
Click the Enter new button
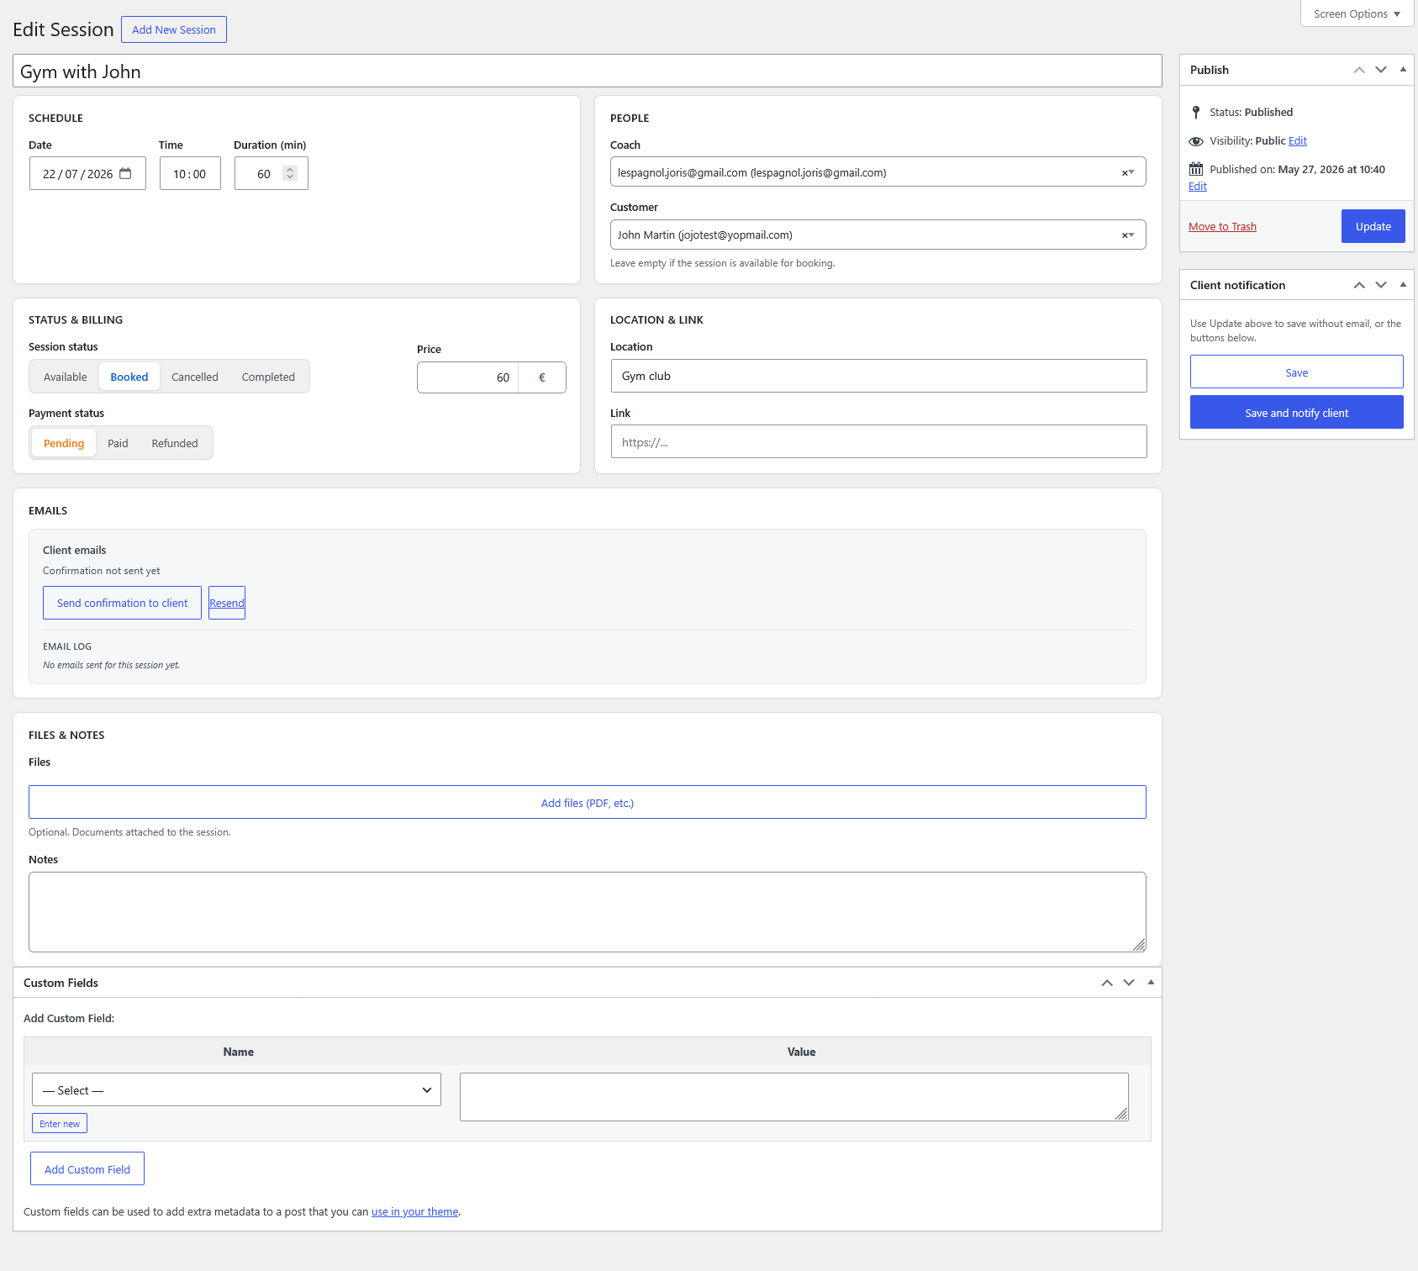click(60, 1123)
